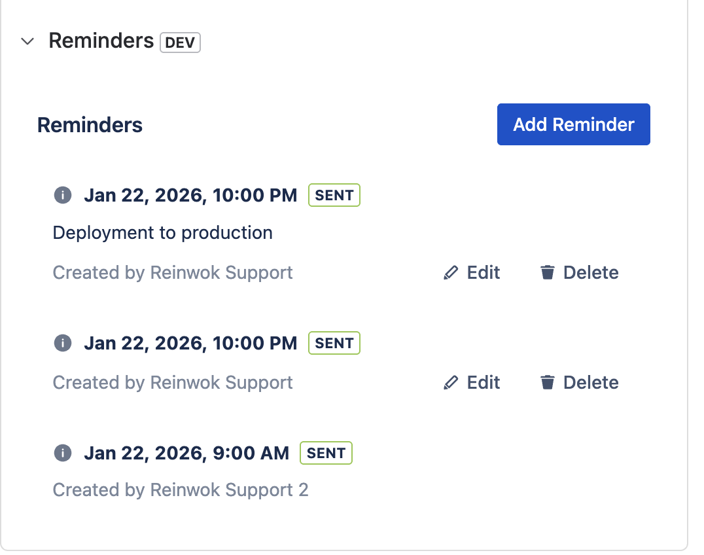The image size is (704, 555).
Task: Click SENT badge on Deployment to production reminder
Action: 334,195
